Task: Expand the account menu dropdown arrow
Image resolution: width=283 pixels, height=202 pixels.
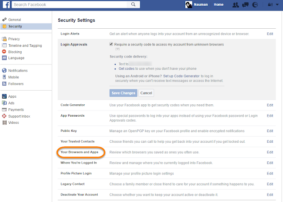Action: tap(277, 5)
